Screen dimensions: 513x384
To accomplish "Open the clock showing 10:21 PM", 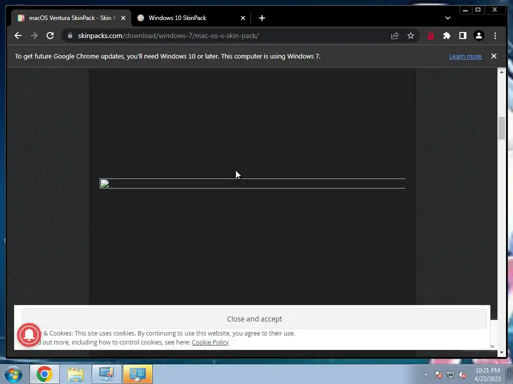I will (487, 374).
